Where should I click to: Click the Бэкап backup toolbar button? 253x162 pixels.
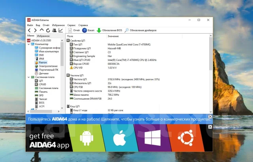[x=88, y=30]
